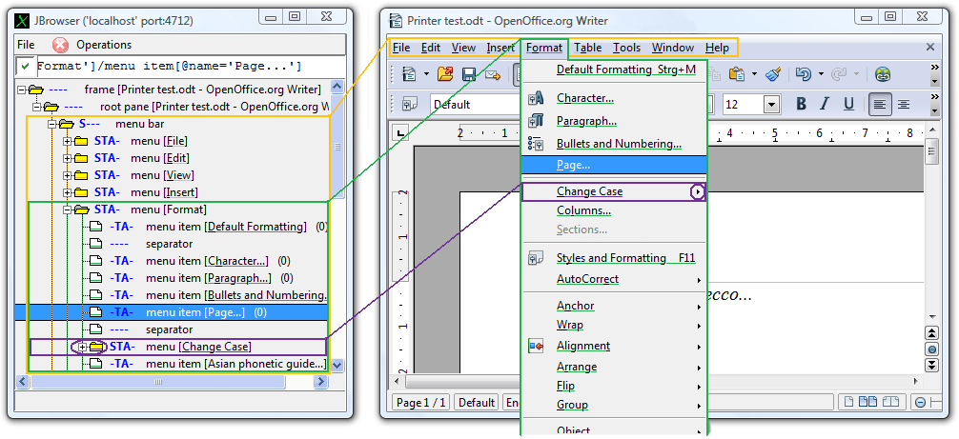The height and width of the screenshot is (439, 959).
Task: Open the font size dropdown
Action: point(771,104)
